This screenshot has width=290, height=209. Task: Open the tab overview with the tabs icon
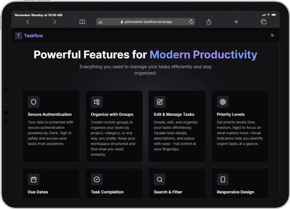[x=264, y=22]
